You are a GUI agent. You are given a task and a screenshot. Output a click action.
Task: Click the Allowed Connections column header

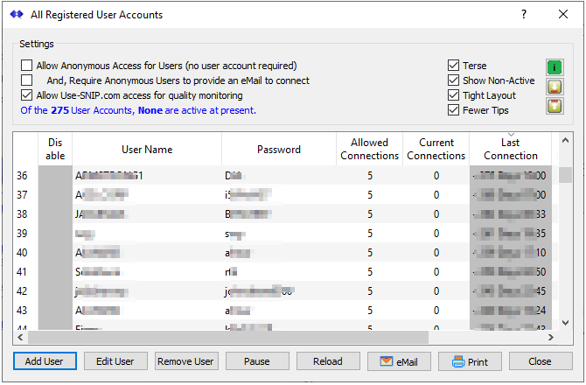pyautogui.click(x=369, y=149)
